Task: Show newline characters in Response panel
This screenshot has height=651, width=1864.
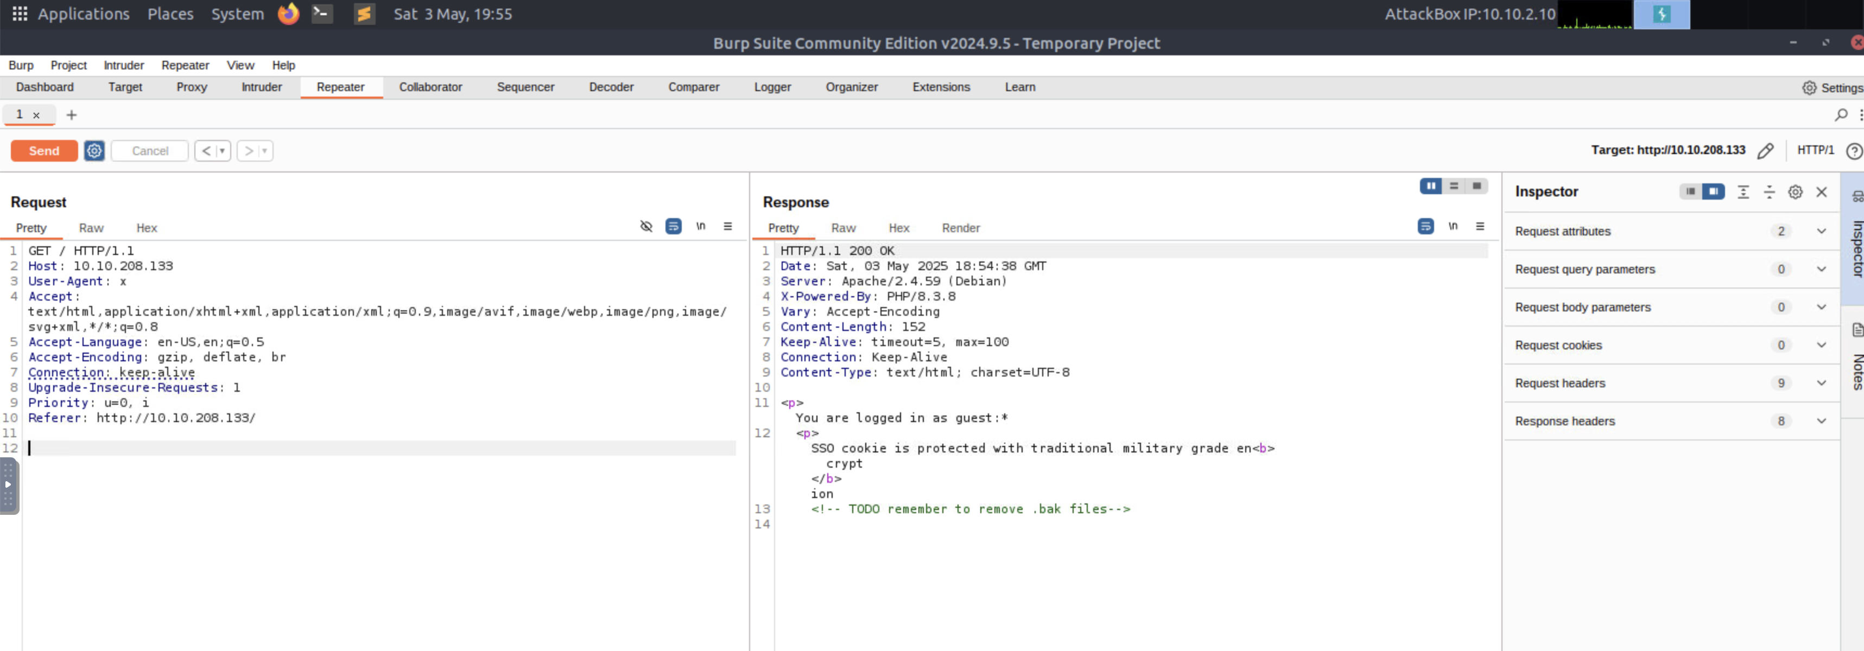Action: [x=1452, y=226]
